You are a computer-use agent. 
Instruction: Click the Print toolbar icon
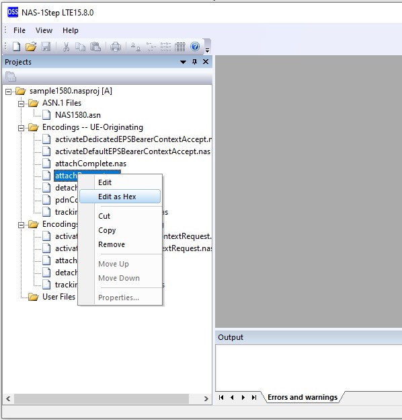116,46
